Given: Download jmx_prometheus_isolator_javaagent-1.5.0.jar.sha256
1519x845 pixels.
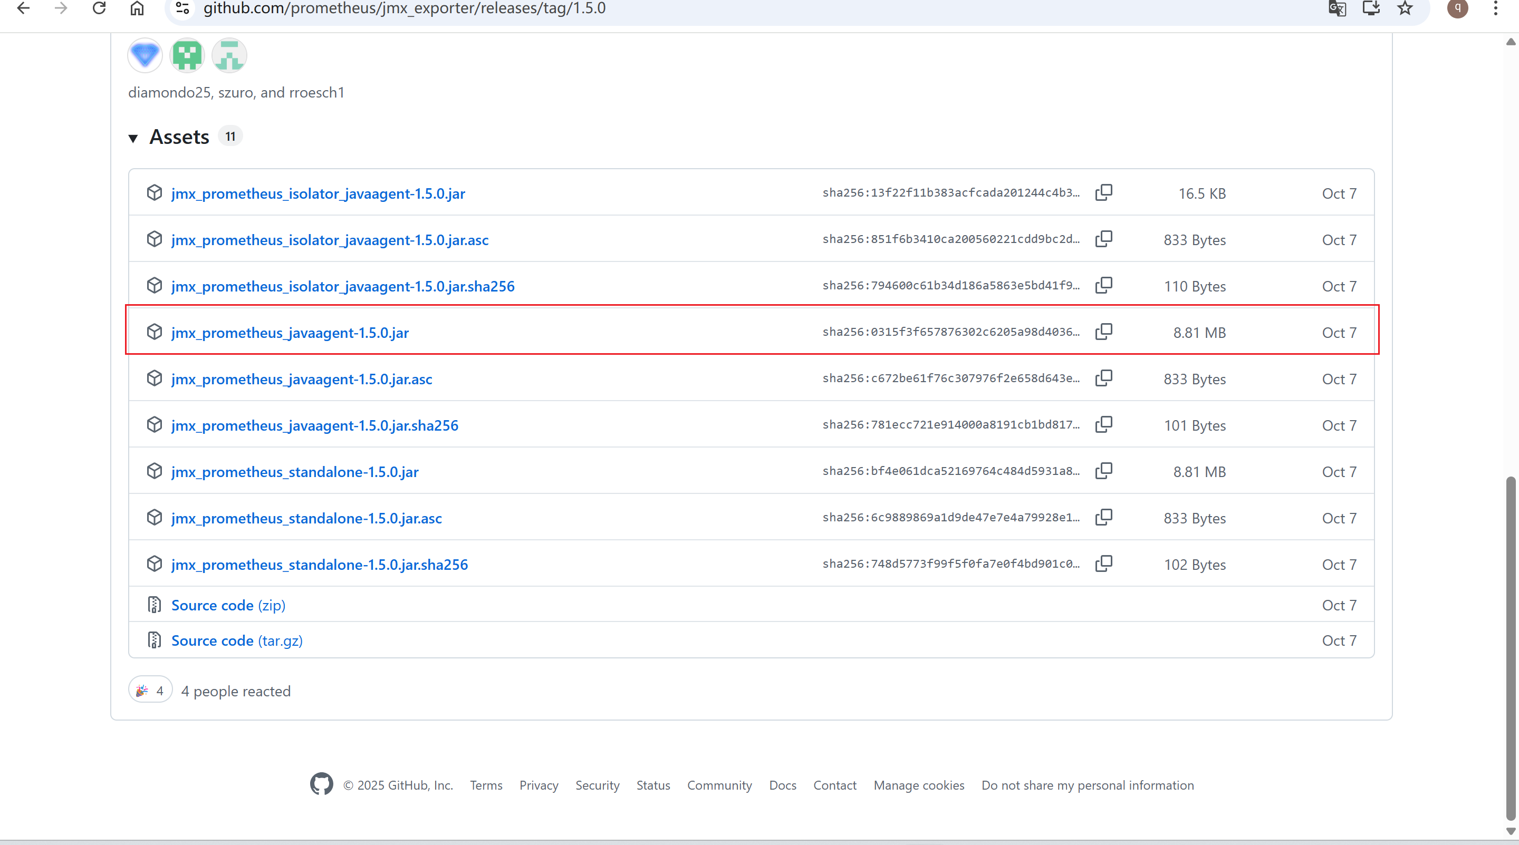Looking at the screenshot, I should [343, 286].
